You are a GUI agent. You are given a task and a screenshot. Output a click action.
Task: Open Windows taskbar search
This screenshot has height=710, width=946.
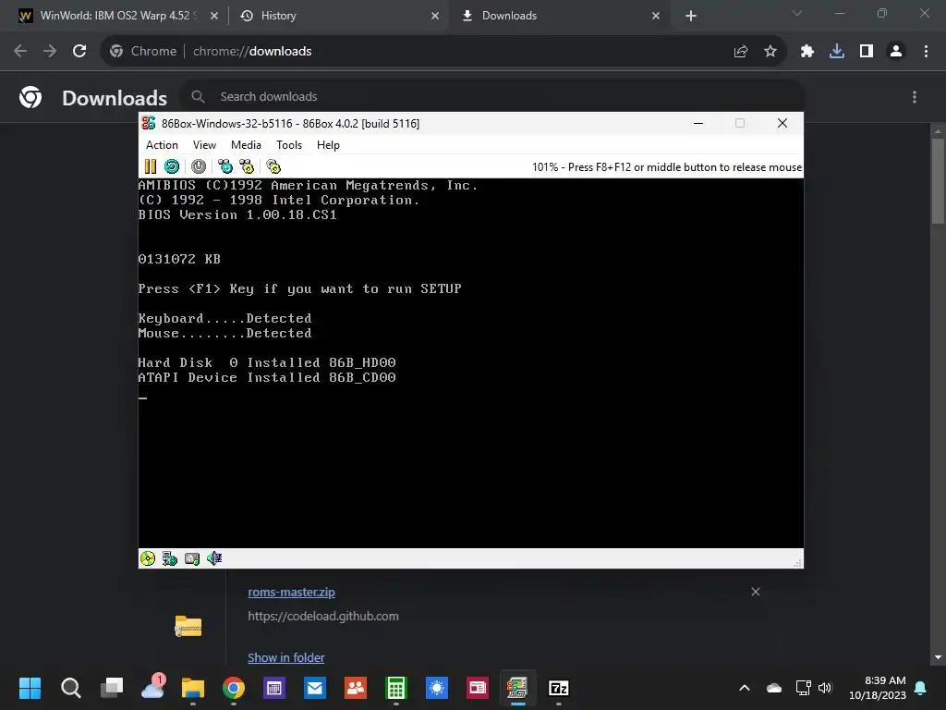point(70,688)
